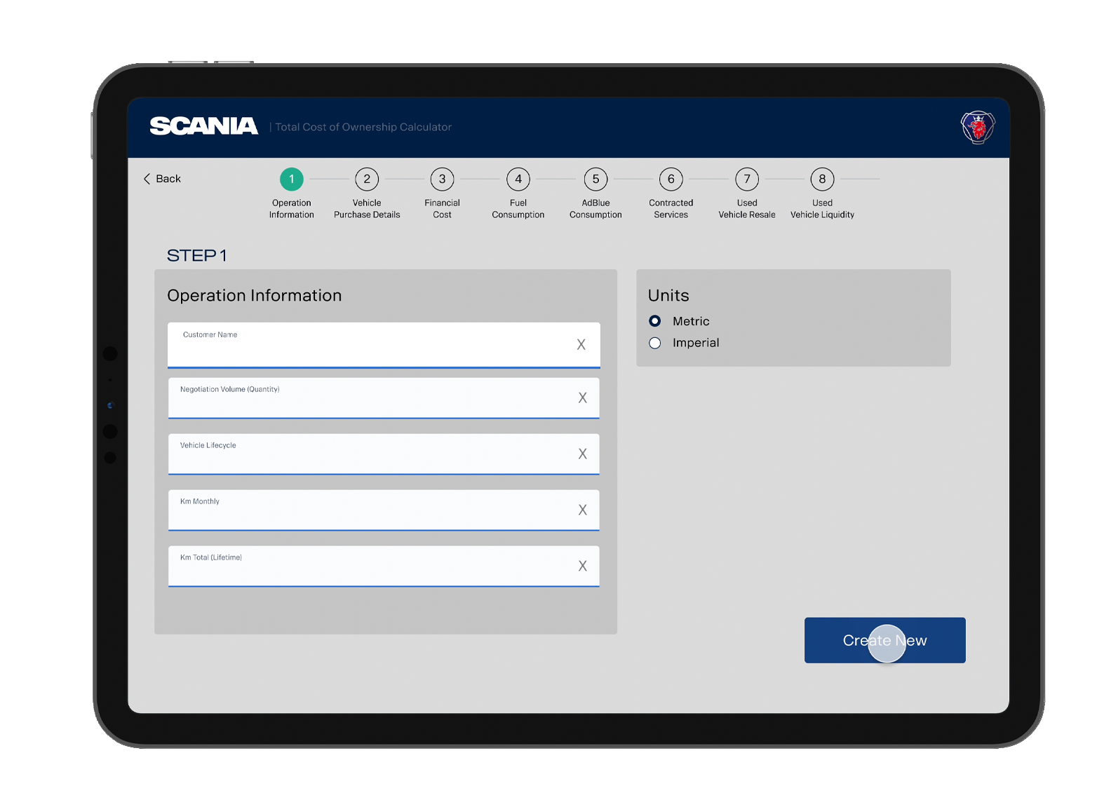This screenshot has width=1104, height=807.
Task: Click the Scania griffin logo icon
Action: pyautogui.click(x=977, y=127)
